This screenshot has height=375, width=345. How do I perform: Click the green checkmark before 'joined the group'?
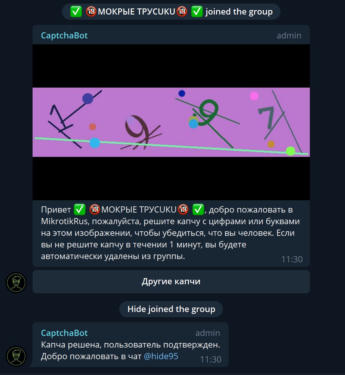pos(197,12)
